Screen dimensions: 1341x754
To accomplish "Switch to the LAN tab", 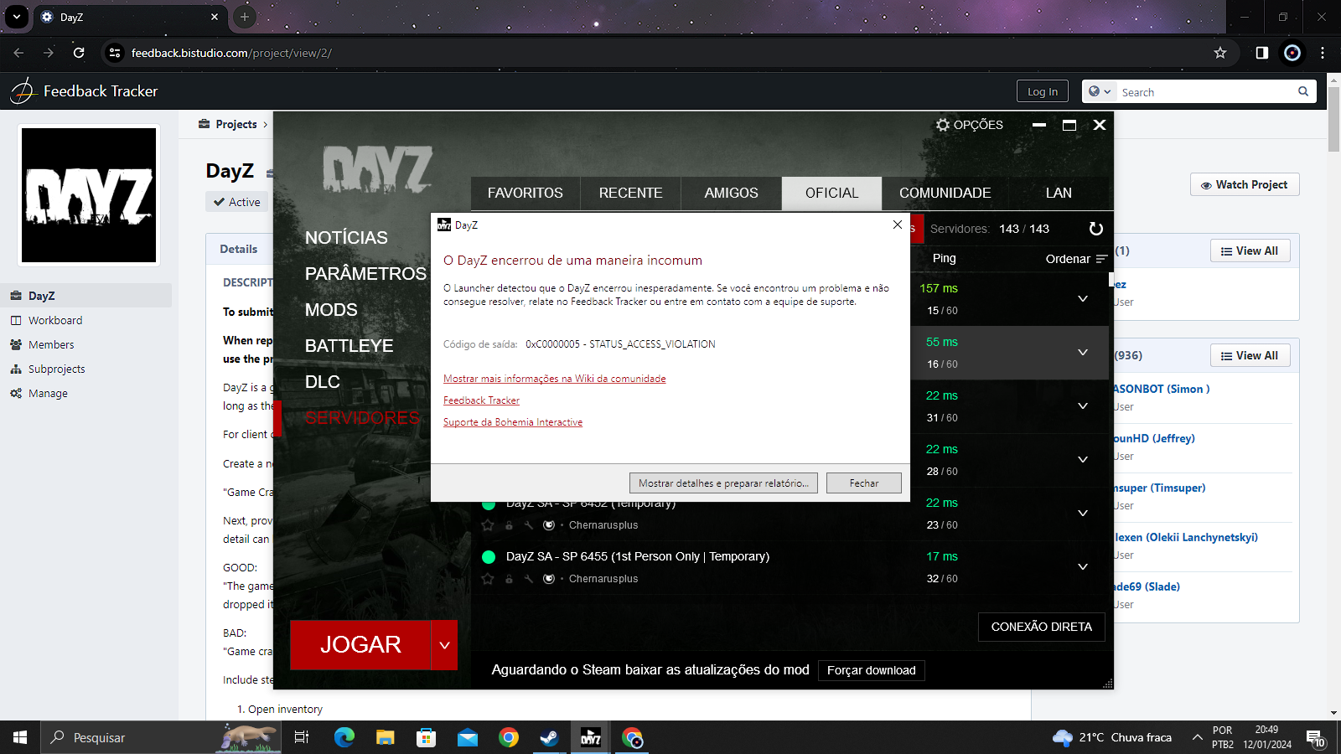I will click(x=1059, y=193).
